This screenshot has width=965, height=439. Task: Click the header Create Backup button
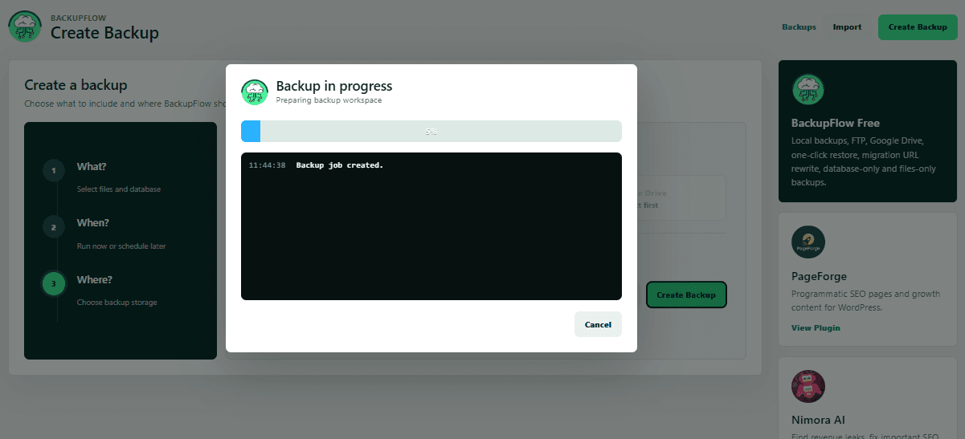(x=918, y=27)
